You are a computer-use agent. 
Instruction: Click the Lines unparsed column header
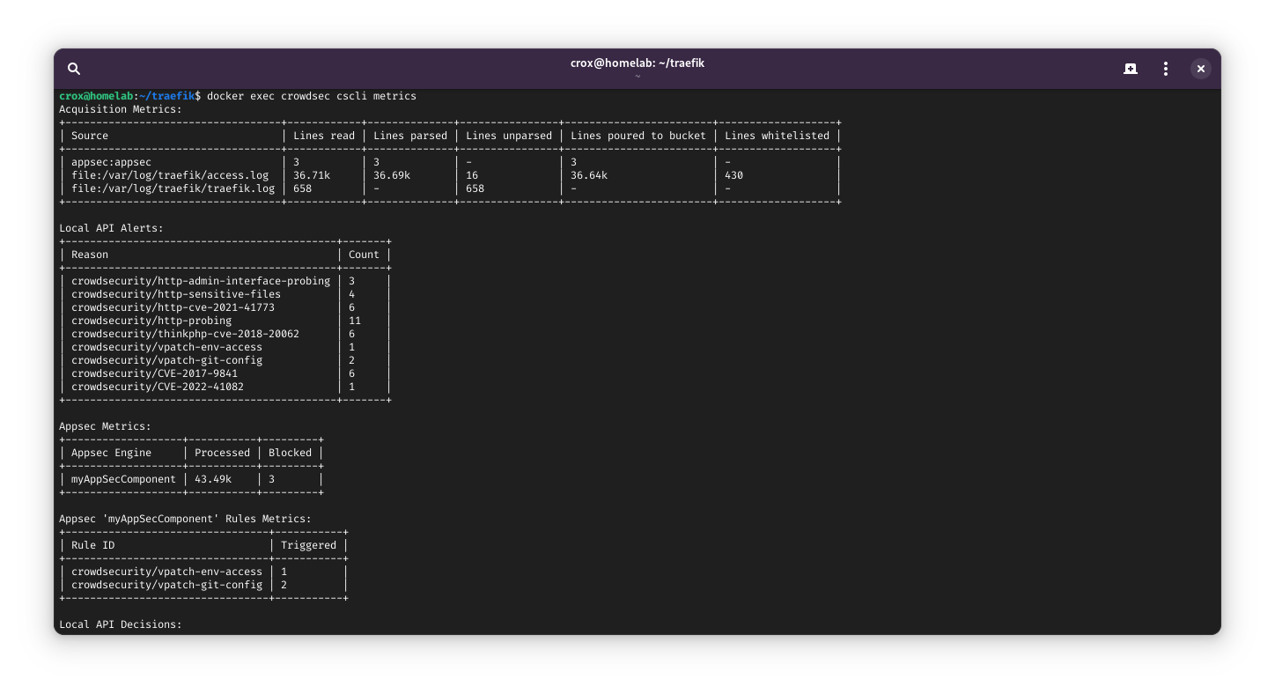coord(509,136)
